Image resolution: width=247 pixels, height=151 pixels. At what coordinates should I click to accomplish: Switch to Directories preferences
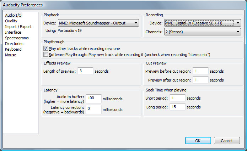(14, 44)
